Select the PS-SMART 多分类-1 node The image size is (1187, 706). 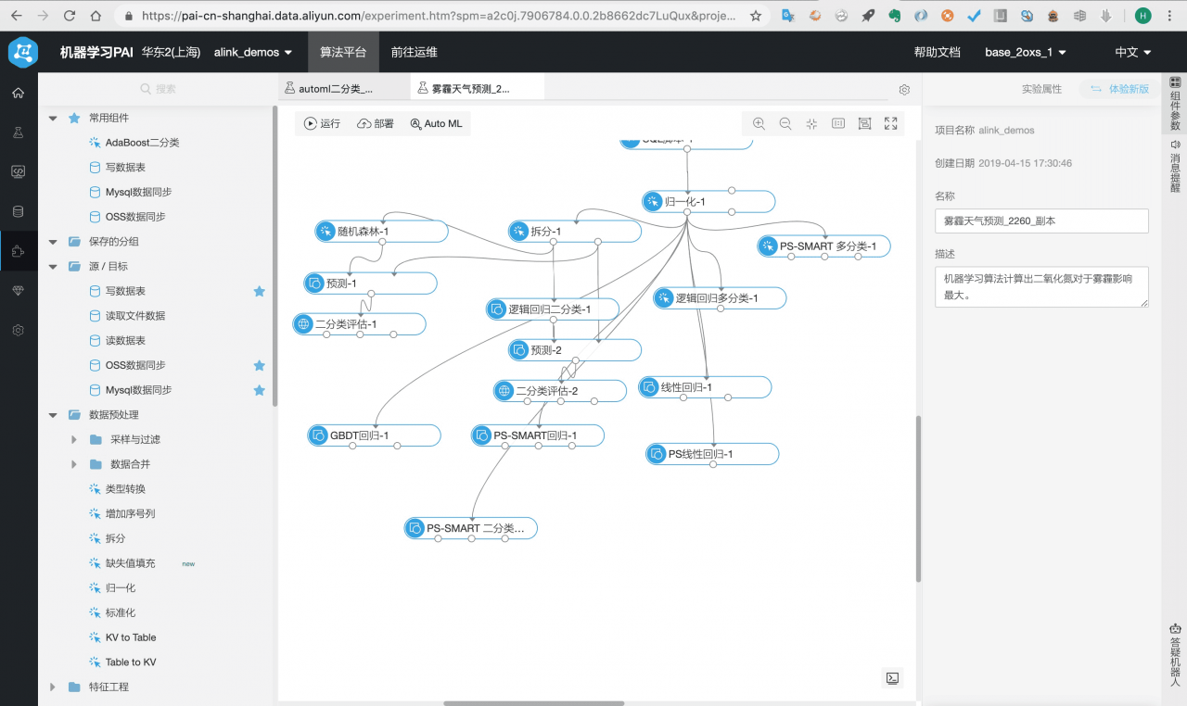click(823, 246)
